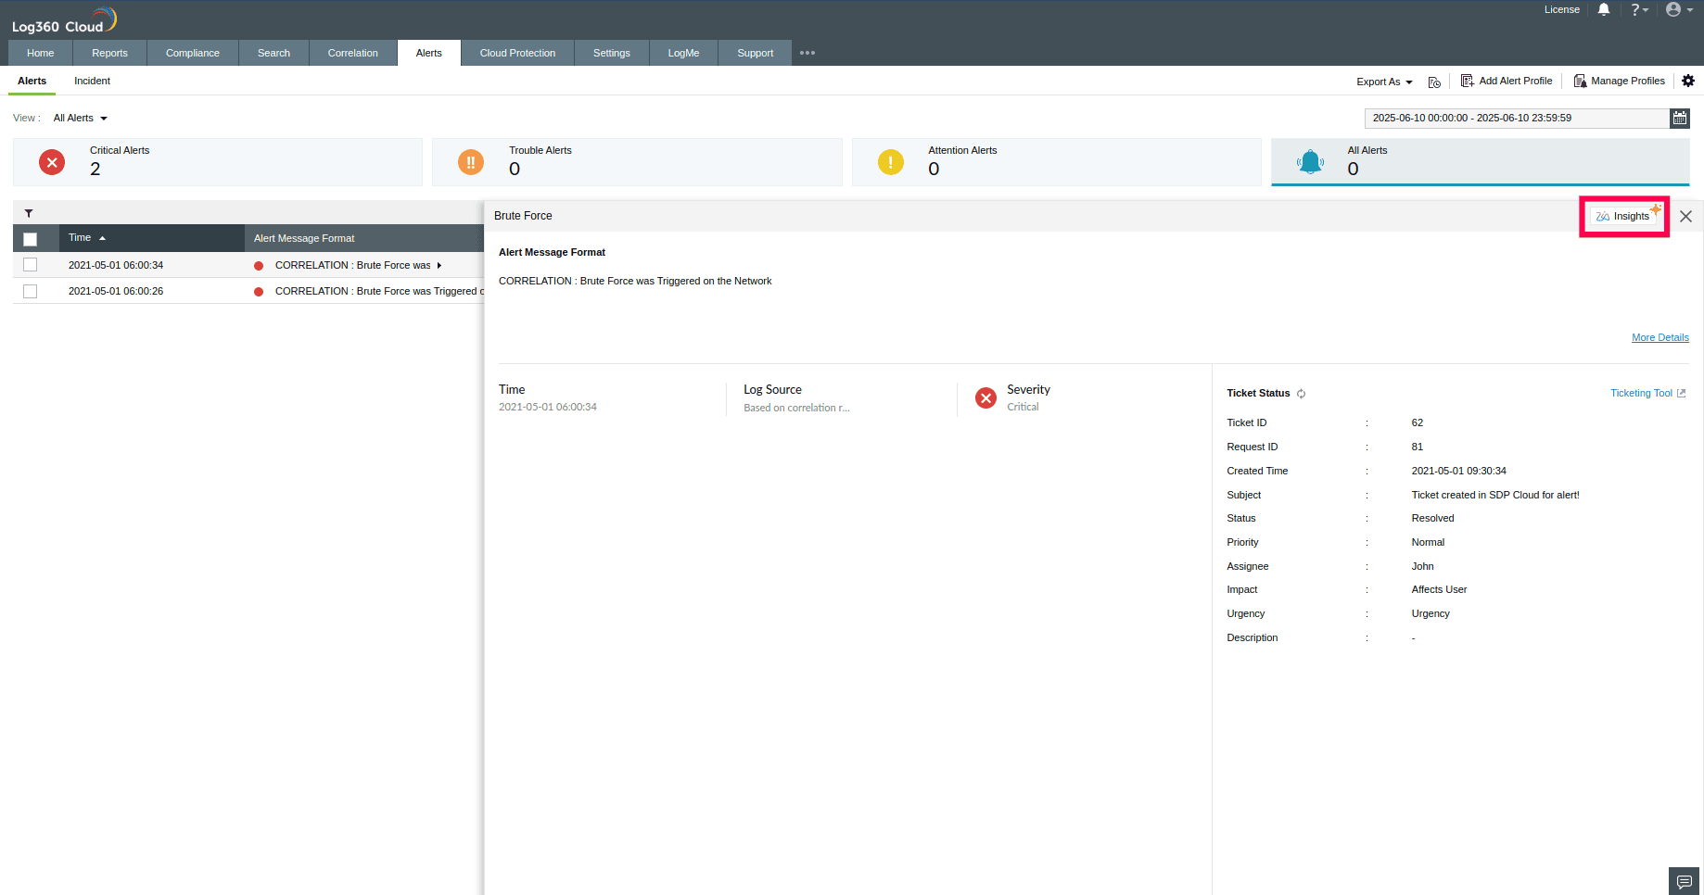
Task: Open the calendar date picker icon
Action: [1680, 118]
